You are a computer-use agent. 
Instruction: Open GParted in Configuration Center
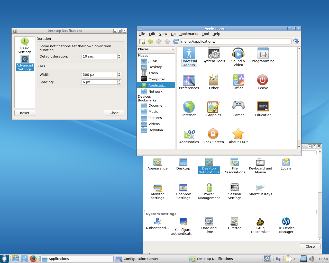235,223
